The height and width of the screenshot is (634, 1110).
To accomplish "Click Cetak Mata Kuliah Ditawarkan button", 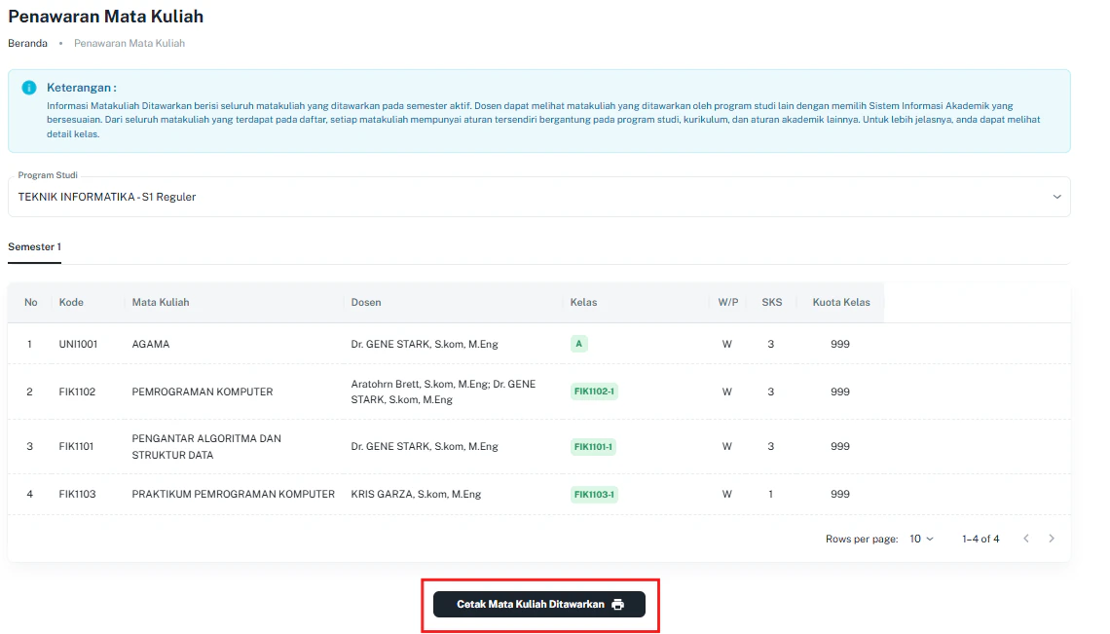I will click(x=539, y=604).
